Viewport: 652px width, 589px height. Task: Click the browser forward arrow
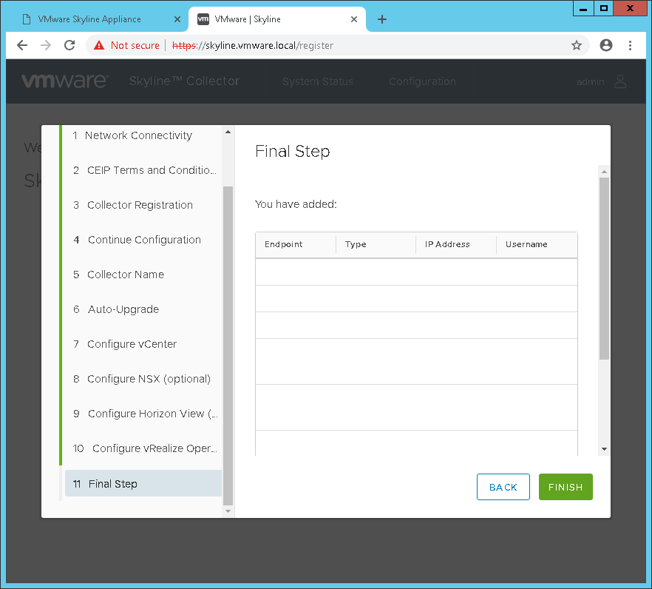(x=46, y=45)
